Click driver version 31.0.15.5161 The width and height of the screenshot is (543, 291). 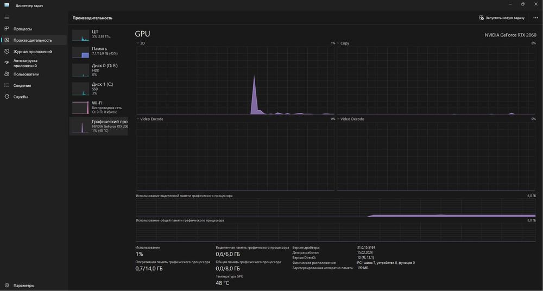[x=366, y=248]
